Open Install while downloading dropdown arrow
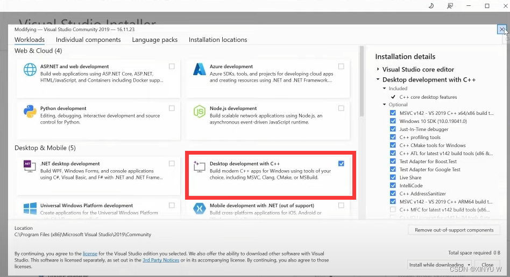The height and width of the screenshot is (277, 510). pyautogui.click(x=469, y=265)
